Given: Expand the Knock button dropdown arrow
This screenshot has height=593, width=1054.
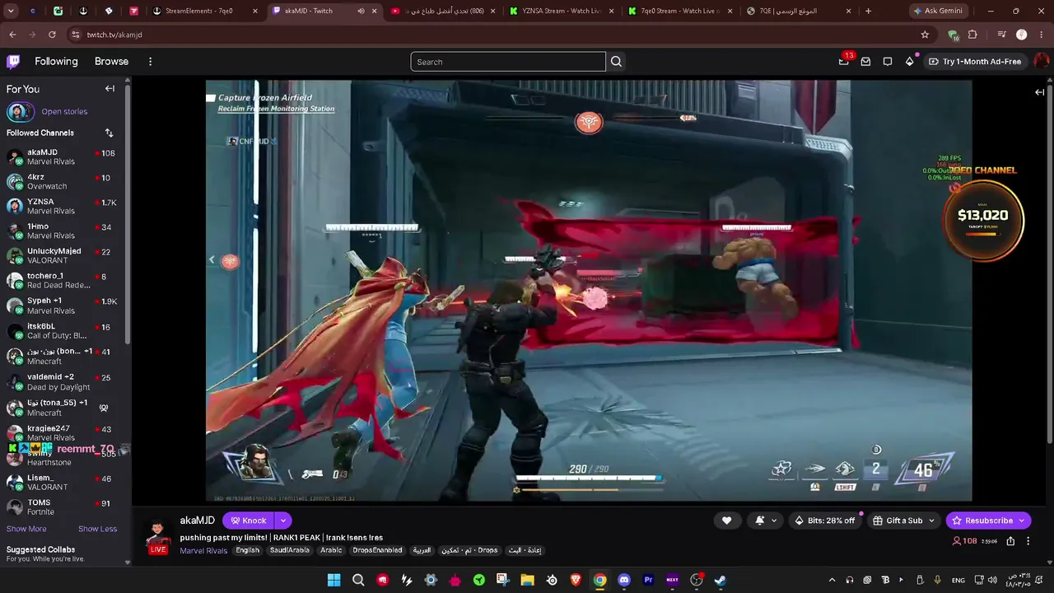Looking at the screenshot, I should [282, 521].
